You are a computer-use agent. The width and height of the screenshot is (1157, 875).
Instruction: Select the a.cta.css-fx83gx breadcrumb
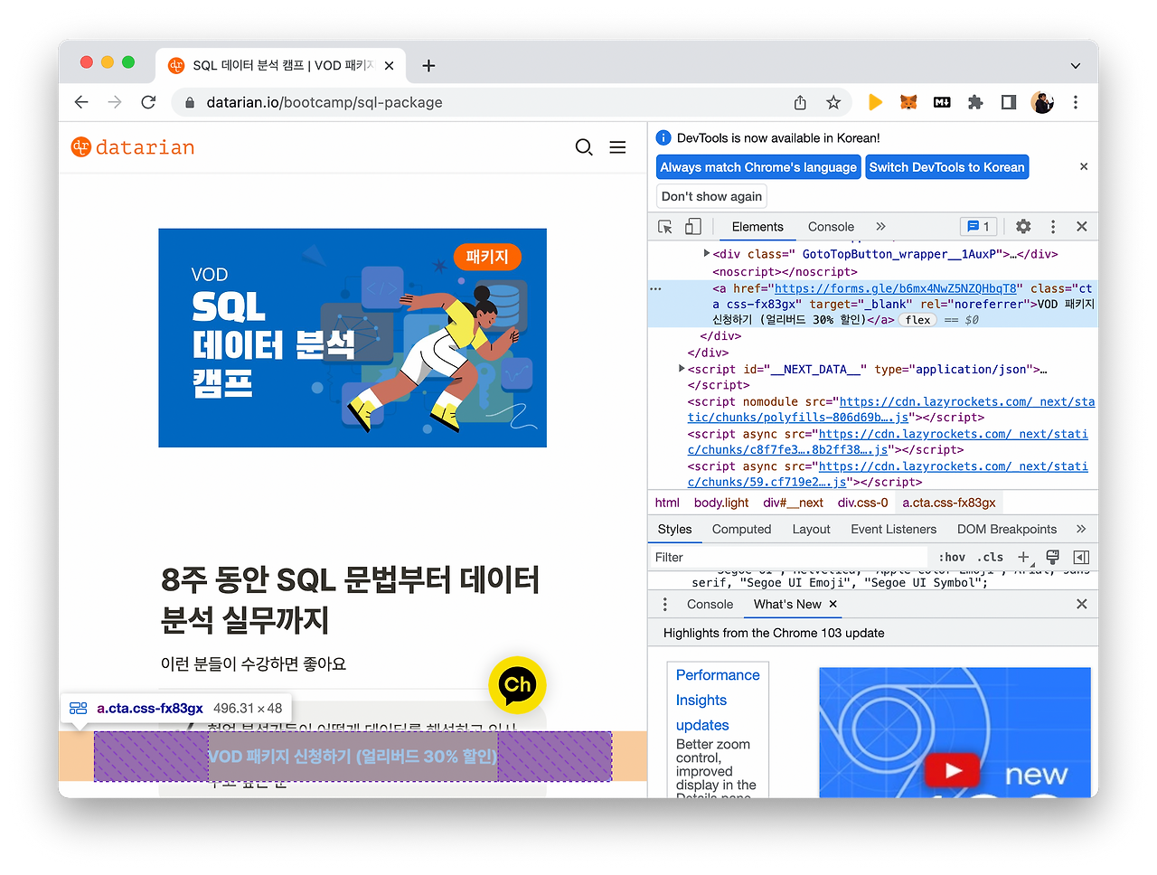point(949,503)
